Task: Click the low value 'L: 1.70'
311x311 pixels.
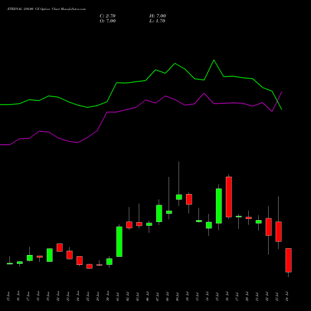Action: (x=157, y=21)
